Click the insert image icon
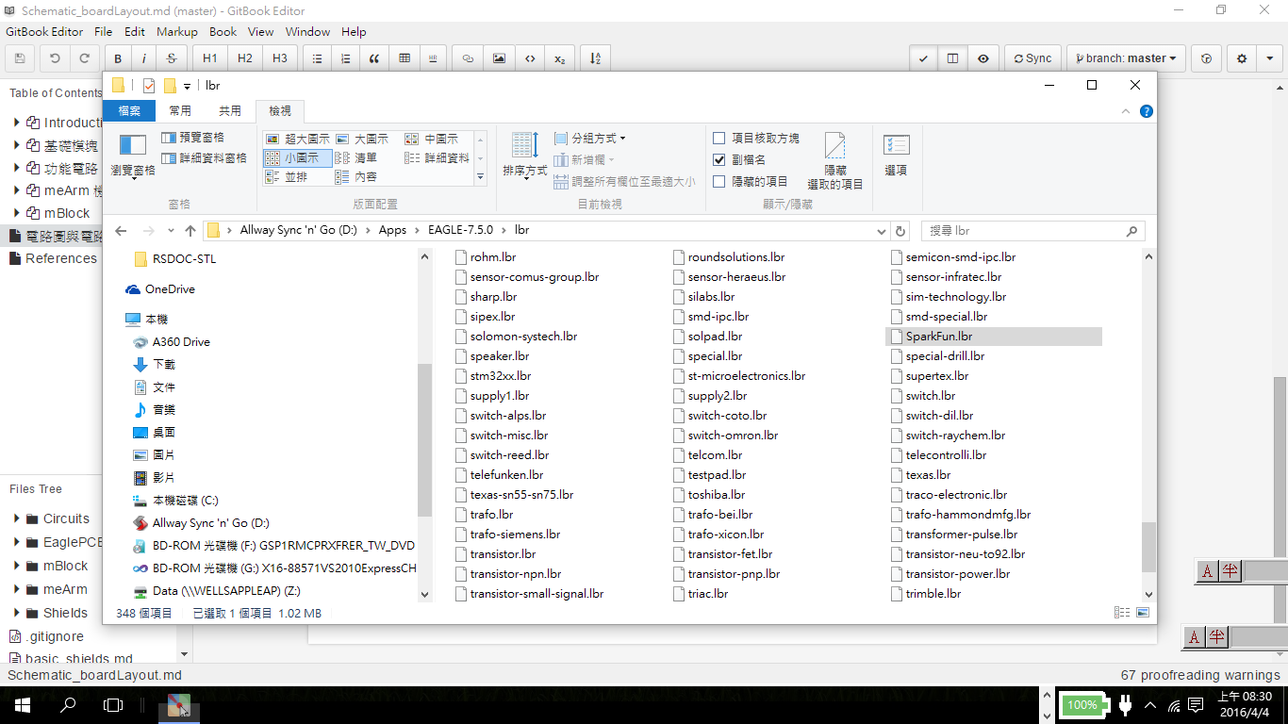The width and height of the screenshot is (1288, 724). pos(499,58)
